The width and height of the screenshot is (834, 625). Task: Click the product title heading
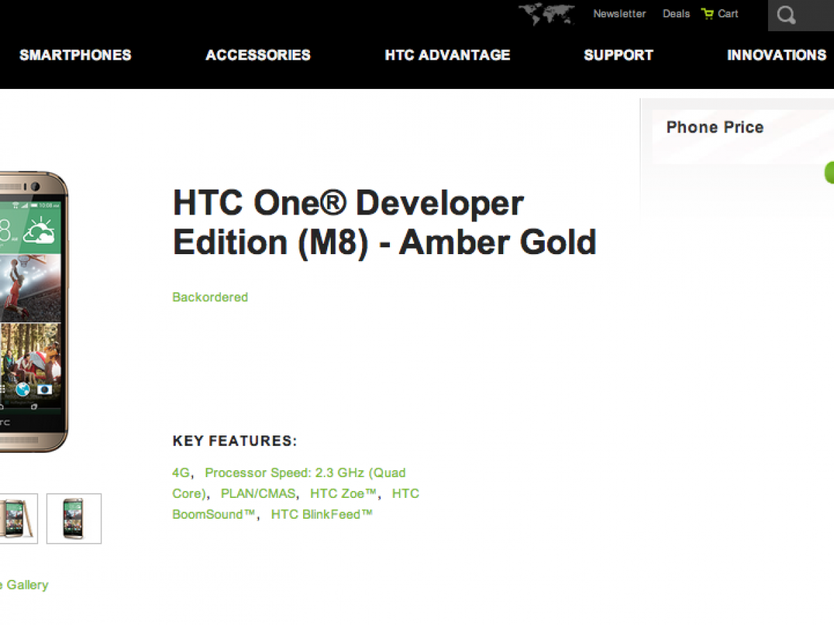click(x=384, y=223)
